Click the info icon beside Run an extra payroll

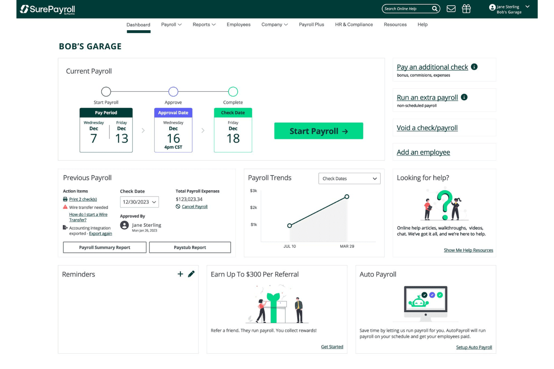point(464,97)
